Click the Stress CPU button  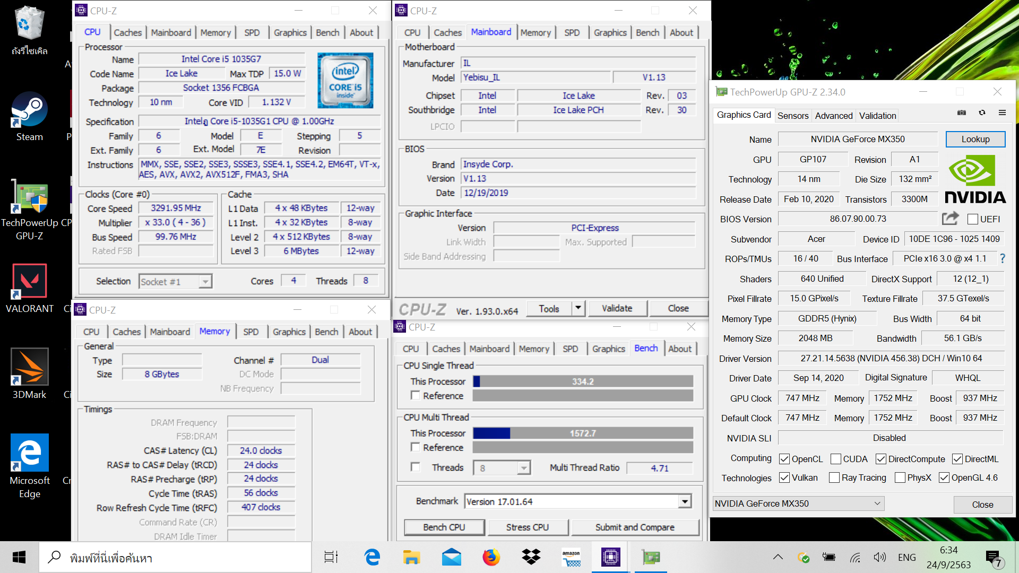528,527
